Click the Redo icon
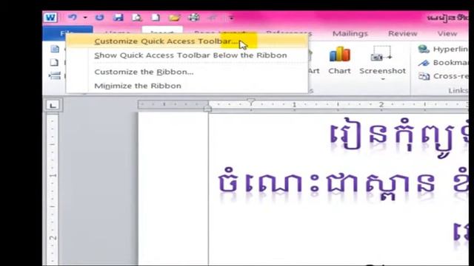474x266 pixels. point(99,18)
